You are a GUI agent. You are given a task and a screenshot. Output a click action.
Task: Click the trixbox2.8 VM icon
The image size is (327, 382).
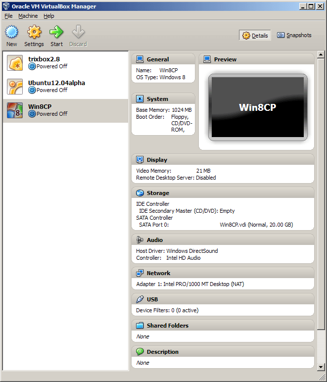tap(15, 63)
